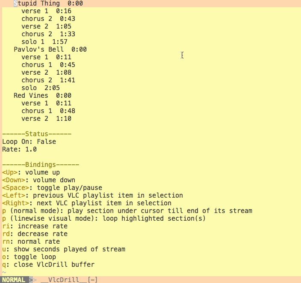Click the Bindings section header

pos(41,165)
